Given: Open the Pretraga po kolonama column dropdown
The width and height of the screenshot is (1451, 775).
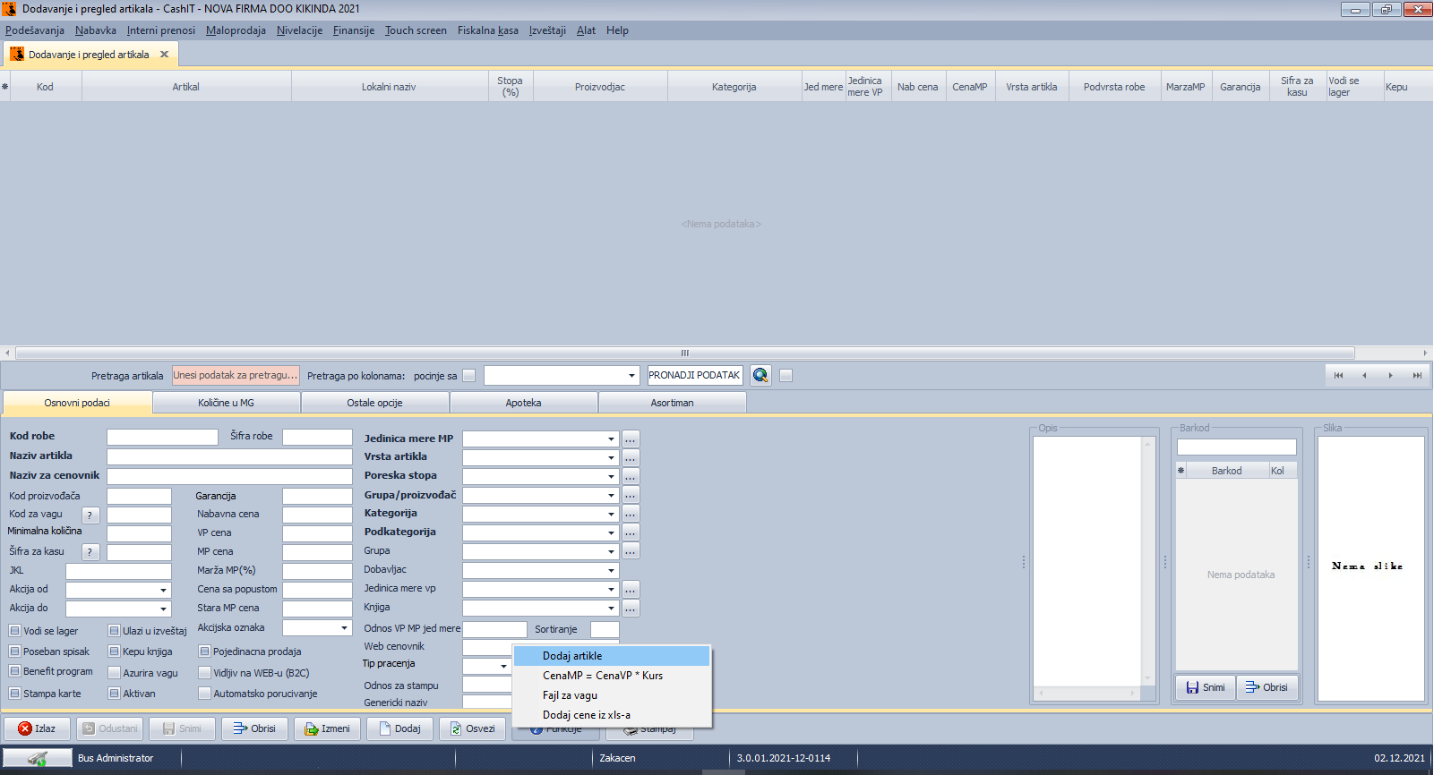Looking at the screenshot, I should [631, 376].
